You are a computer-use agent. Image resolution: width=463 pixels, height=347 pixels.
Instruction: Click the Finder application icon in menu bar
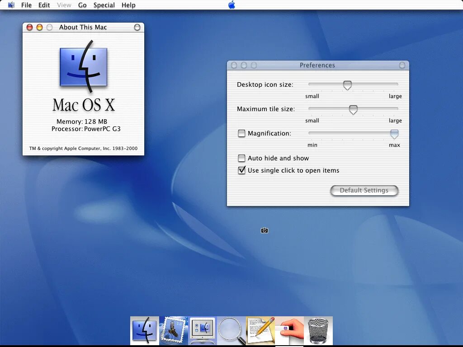click(11, 5)
